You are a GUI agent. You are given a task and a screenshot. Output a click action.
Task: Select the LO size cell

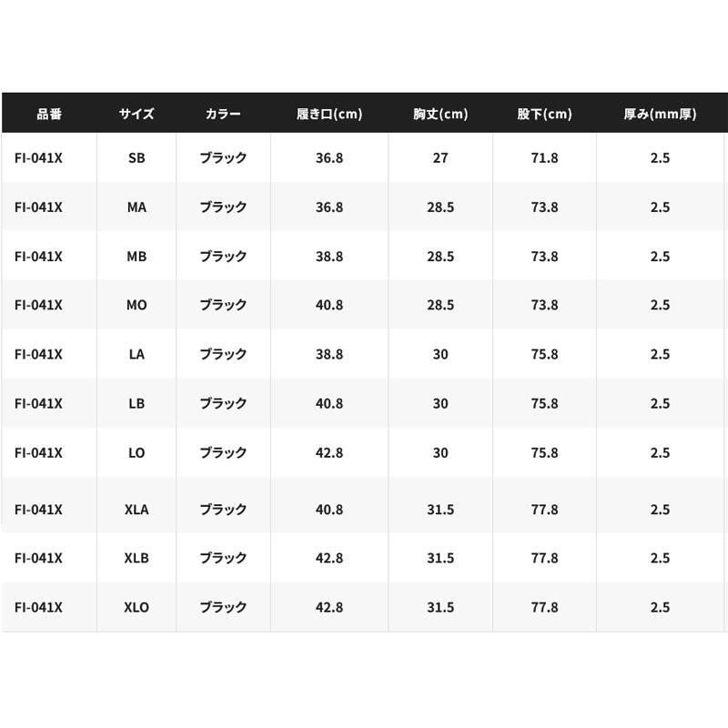[x=136, y=452]
